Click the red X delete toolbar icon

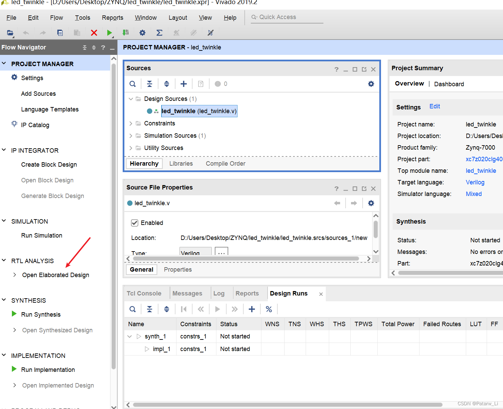coord(94,33)
